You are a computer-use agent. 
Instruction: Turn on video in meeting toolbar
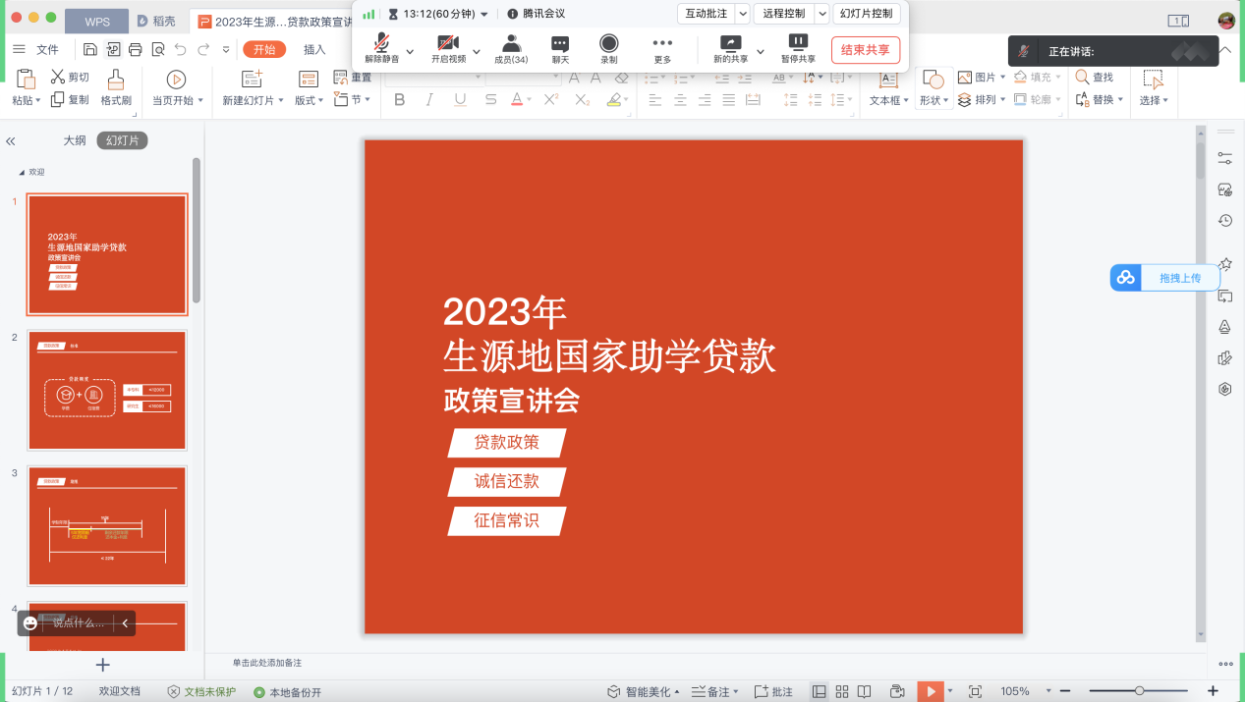point(448,45)
